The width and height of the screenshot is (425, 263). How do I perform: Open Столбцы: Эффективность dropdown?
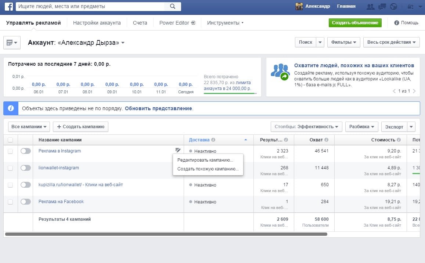pyautogui.click(x=306, y=127)
